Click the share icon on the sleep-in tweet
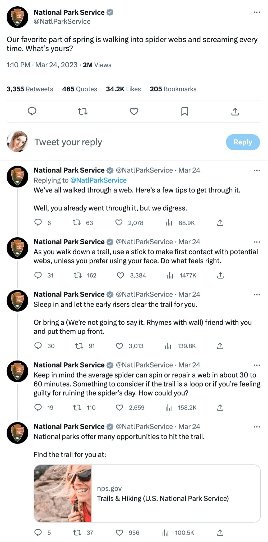The width and height of the screenshot is (268, 542). [x=220, y=345]
